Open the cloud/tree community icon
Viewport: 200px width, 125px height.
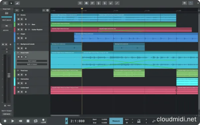pyautogui.click(x=184, y=3)
